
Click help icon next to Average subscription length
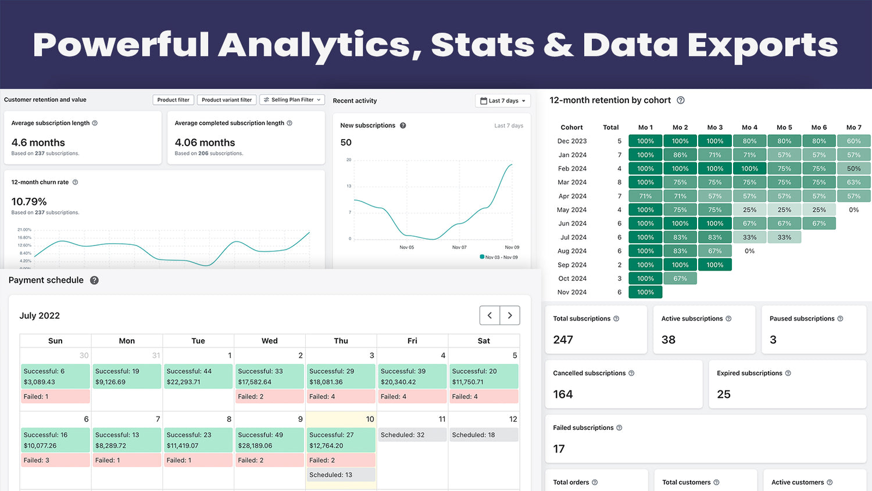coord(95,123)
